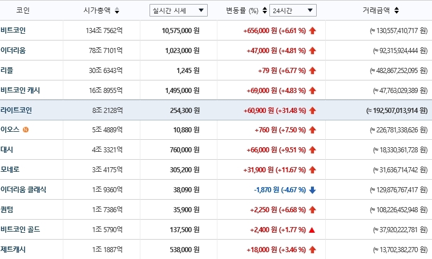Click the 코인 column header
This screenshot has height=259, width=432.
tap(23, 10)
